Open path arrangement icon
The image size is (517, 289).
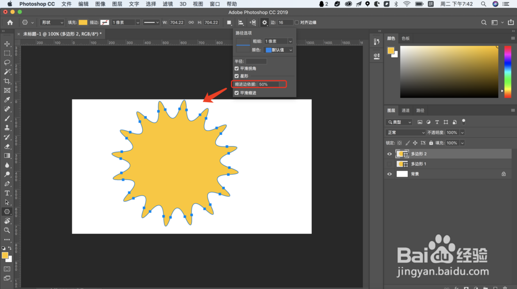(253, 22)
